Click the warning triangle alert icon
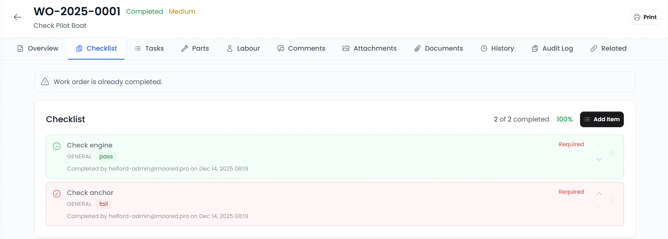The height and width of the screenshot is (239, 668). (45, 82)
